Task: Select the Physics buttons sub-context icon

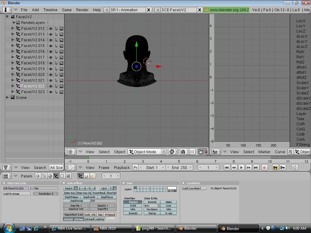Action: pos(86,176)
